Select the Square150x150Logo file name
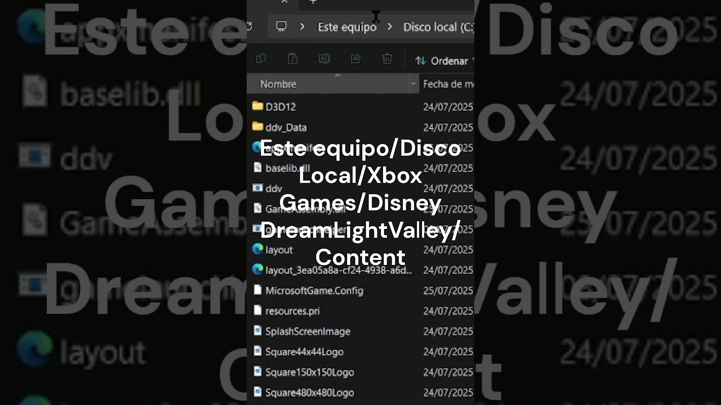This screenshot has height=405, width=721. pos(310,372)
